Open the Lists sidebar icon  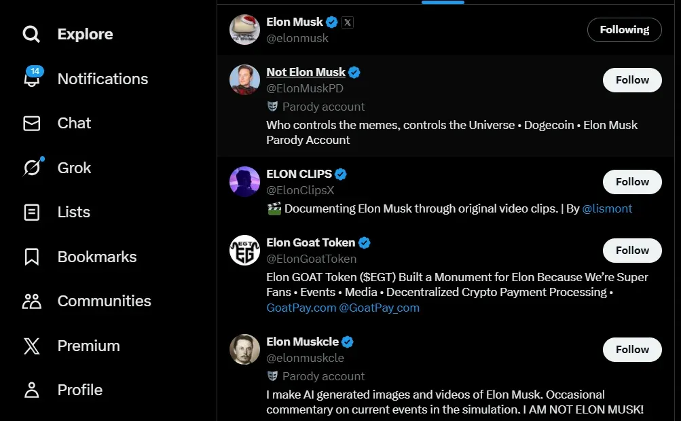[x=31, y=212]
